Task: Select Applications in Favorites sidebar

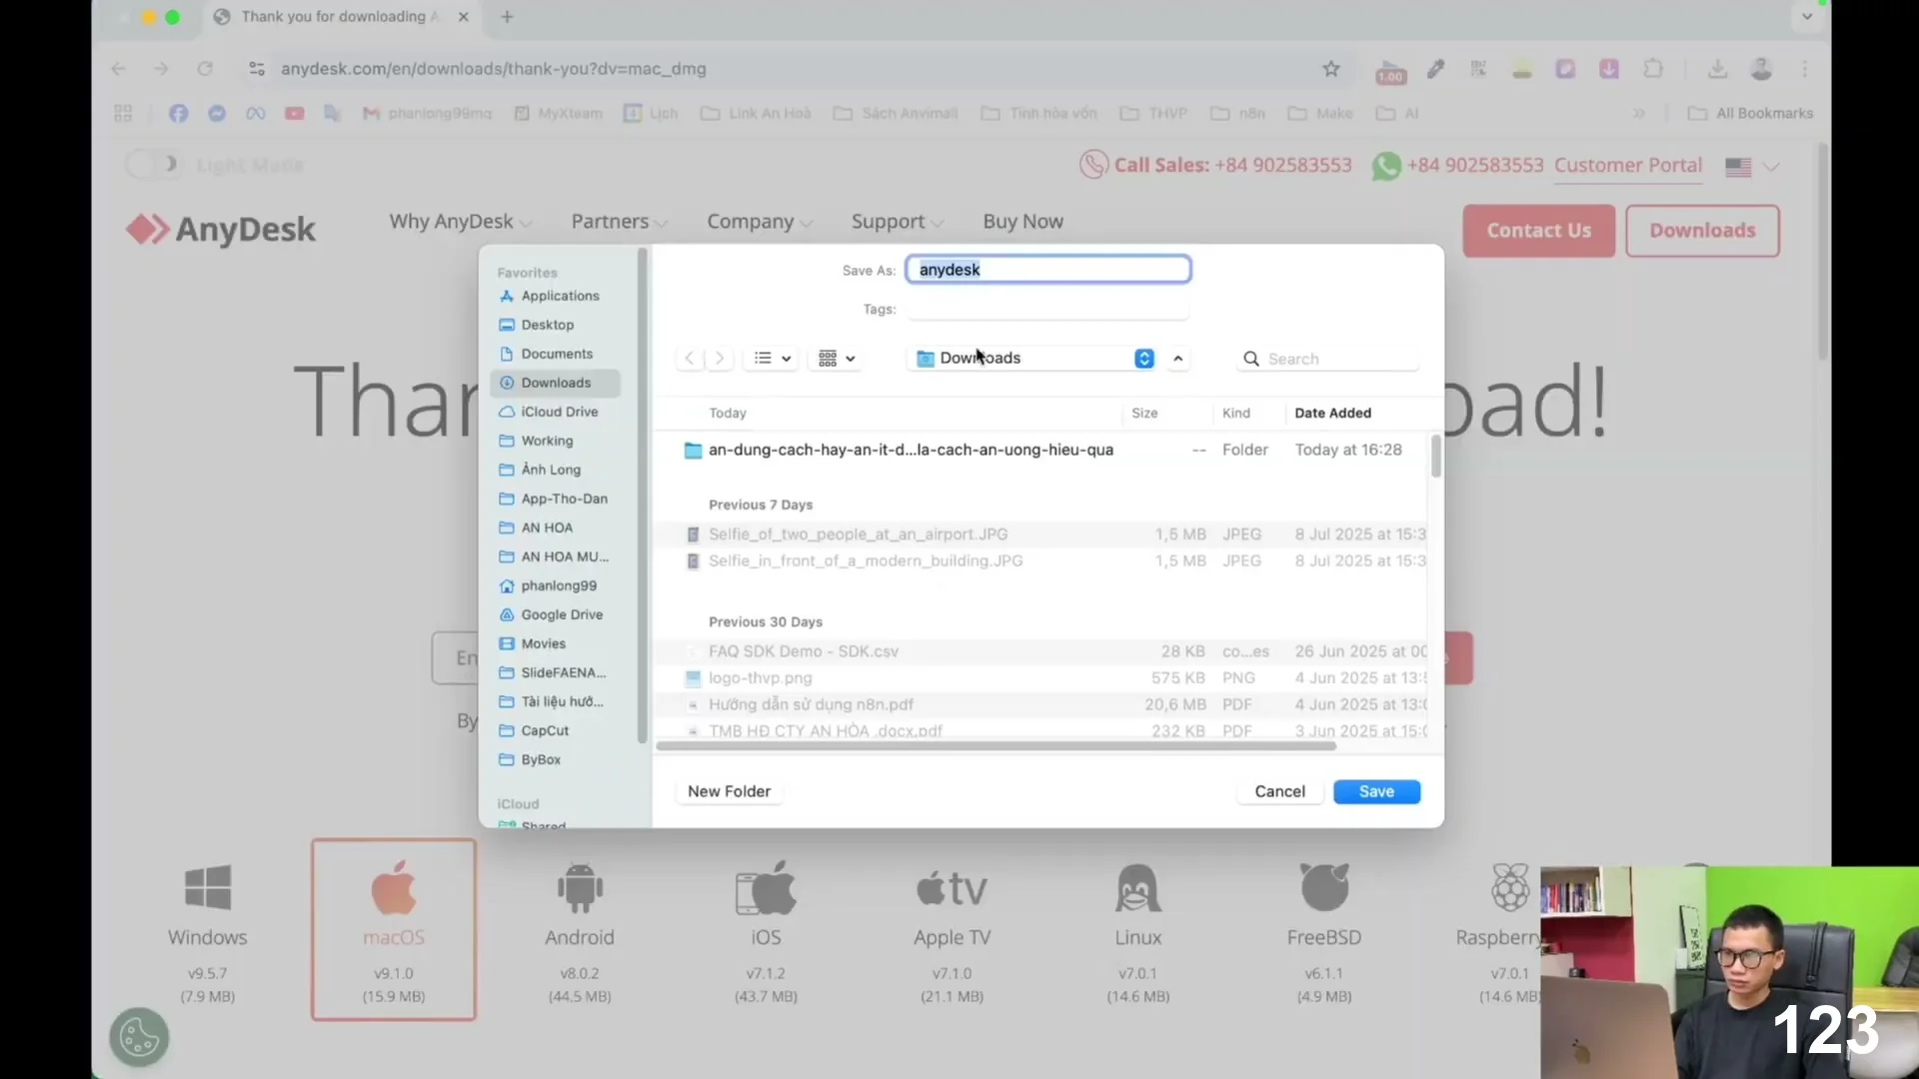Action: [x=556, y=296]
